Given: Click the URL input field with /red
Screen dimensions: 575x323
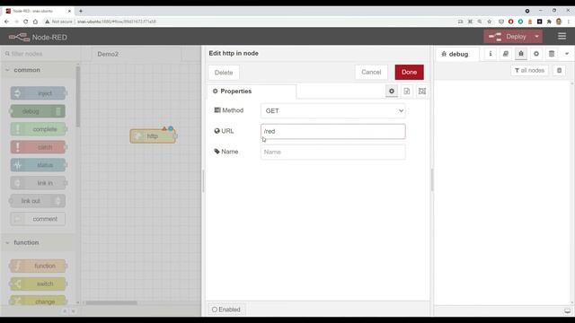Looking at the screenshot, I should (333, 131).
